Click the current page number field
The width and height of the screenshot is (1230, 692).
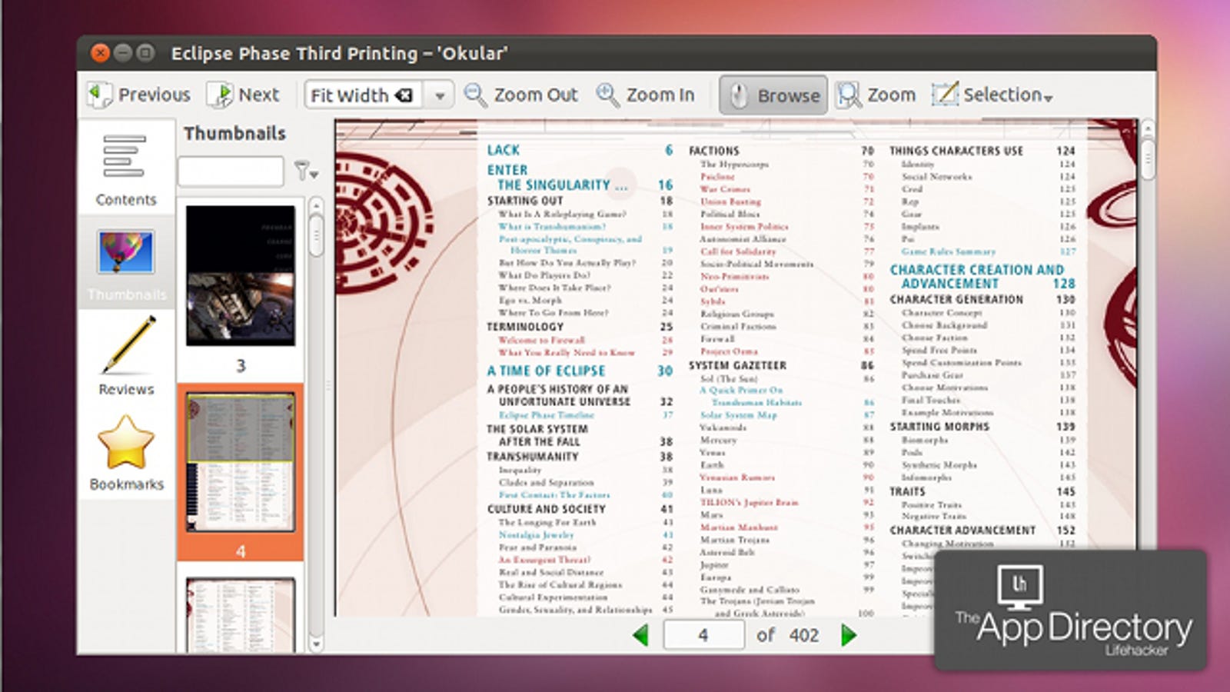point(703,635)
